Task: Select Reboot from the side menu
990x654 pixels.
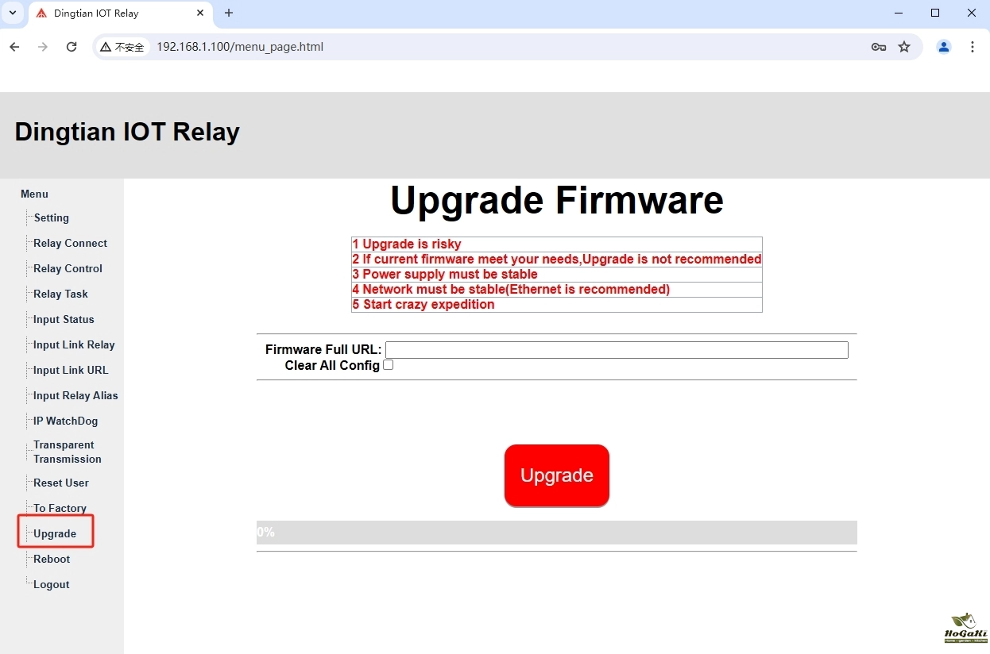Action: 52,559
